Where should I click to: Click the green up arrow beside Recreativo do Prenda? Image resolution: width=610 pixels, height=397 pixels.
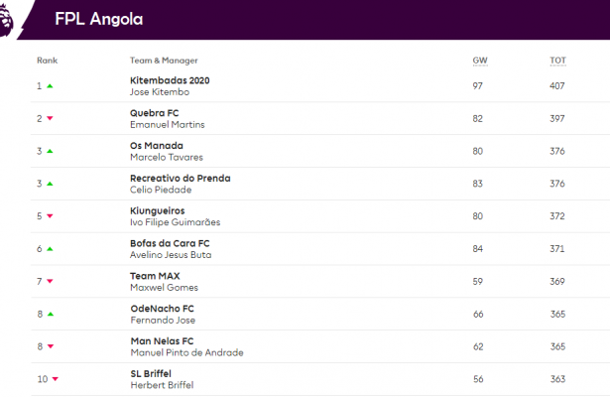pyautogui.click(x=50, y=184)
